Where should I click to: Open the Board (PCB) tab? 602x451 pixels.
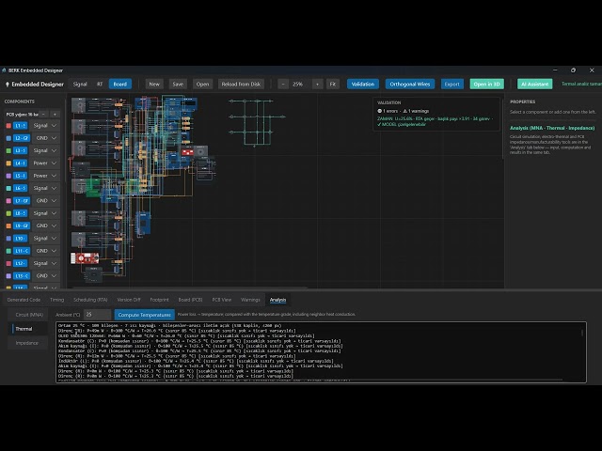(190, 300)
